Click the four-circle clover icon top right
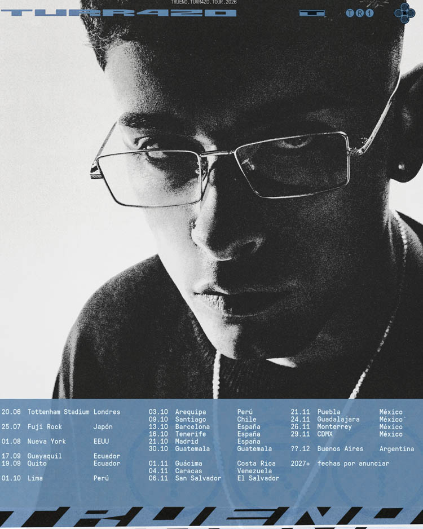This screenshot has height=529, width=423. click(404, 13)
